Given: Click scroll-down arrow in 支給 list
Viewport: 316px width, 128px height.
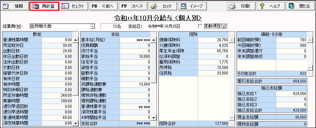Looking at the screenshot, I should click(154, 118).
